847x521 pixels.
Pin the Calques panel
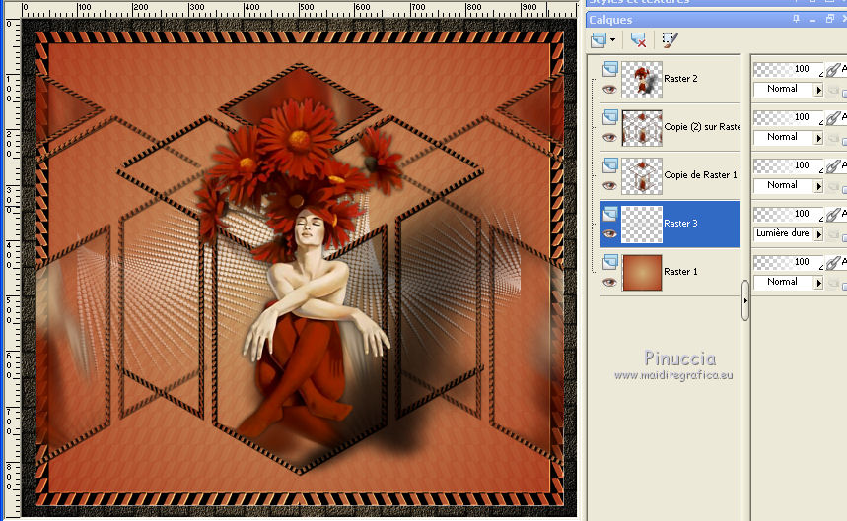[x=797, y=19]
